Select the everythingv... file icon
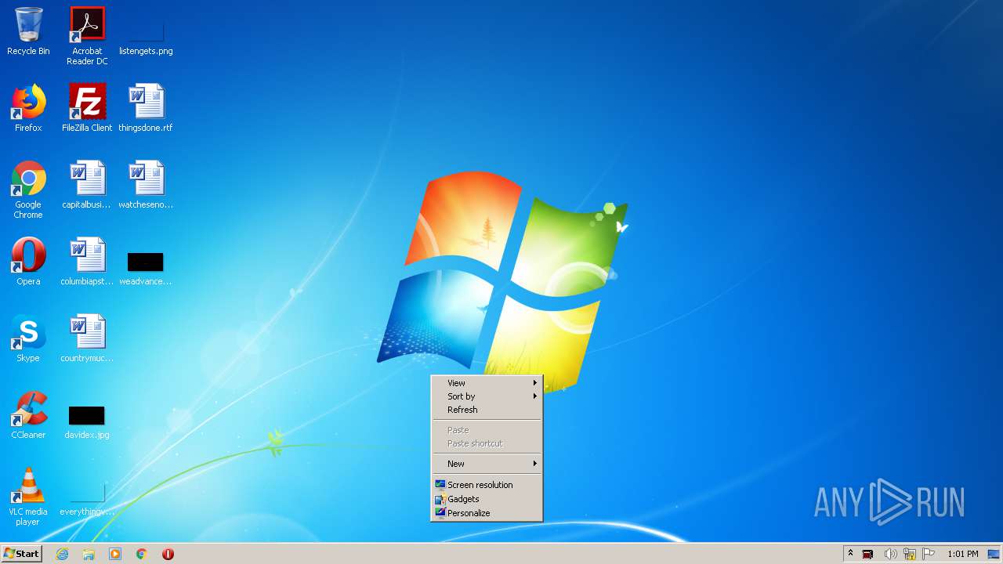 point(87,498)
